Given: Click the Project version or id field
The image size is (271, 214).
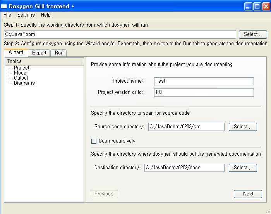Looking at the screenshot, I should (204, 92).
